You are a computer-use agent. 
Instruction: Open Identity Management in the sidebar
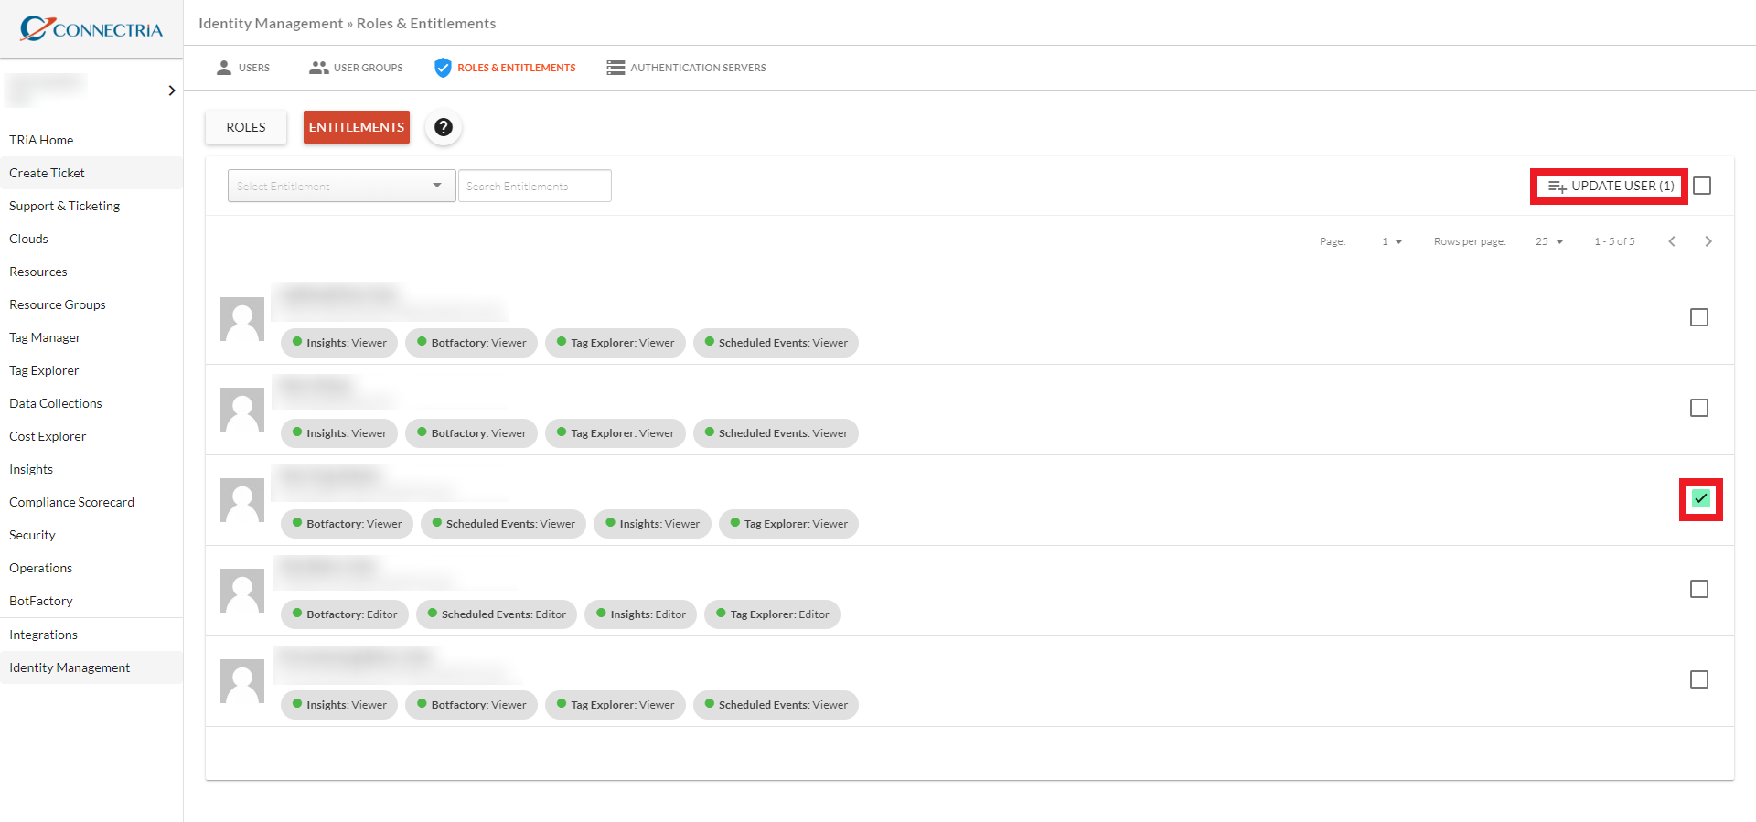pyautogui.click(x=91, y=667)
